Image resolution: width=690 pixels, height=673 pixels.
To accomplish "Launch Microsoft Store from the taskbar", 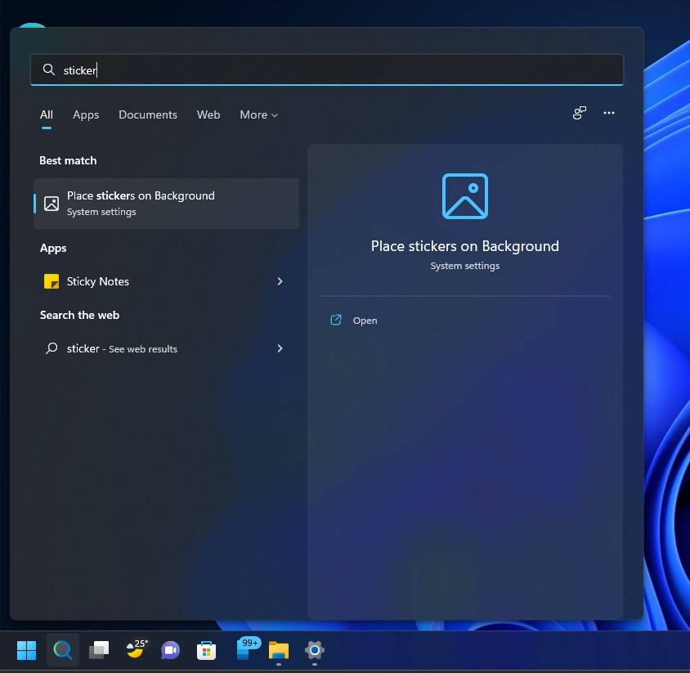I will 206,650.
